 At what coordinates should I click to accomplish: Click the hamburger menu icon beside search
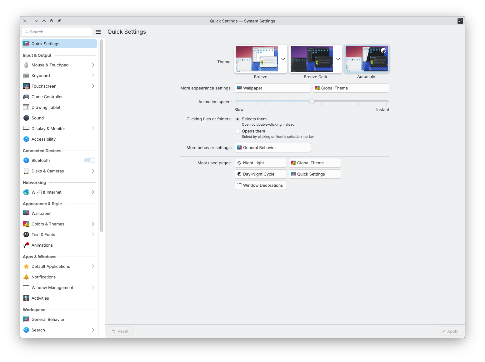[98, 32]
